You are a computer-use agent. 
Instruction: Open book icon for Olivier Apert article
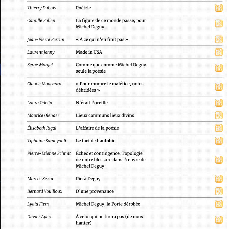pos(219,220)
